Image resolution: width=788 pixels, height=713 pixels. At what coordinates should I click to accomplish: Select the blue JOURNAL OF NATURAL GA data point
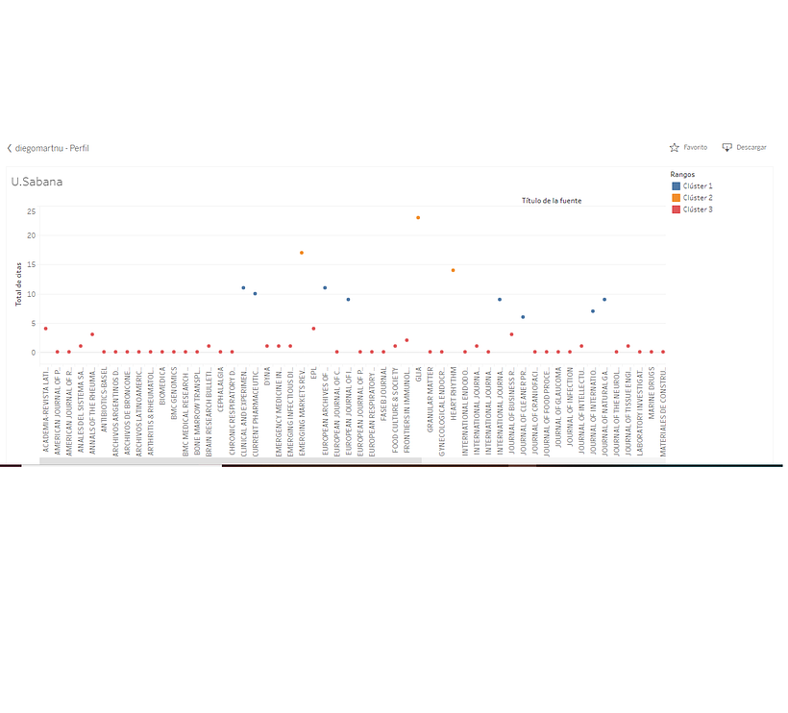pyautogui.click(x=604, y=300)
